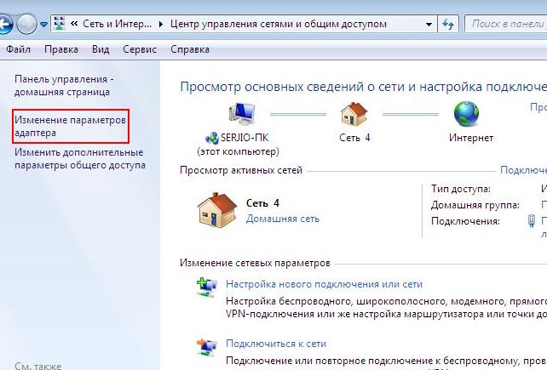Image resolution: width=547 pixels, height=370 pixels.
Task: Click the refresh button next to address bar
Action: (x=446, y=25)
